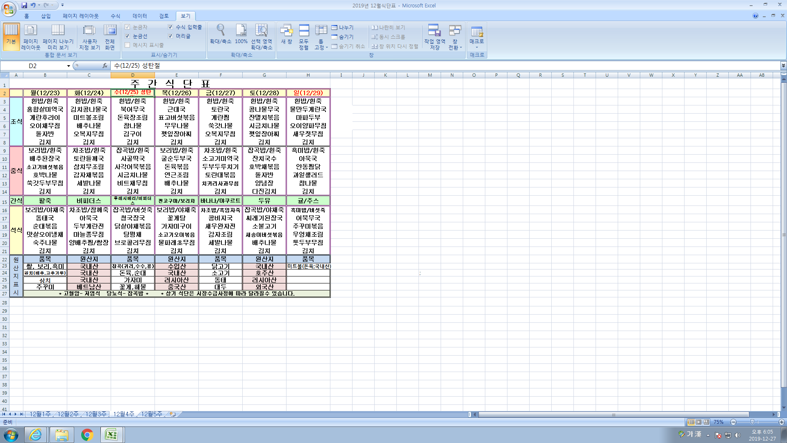The width and height of the screenshot is (787, 443).
Task: Click Save Workspace icon
Action: click(434, 31)
